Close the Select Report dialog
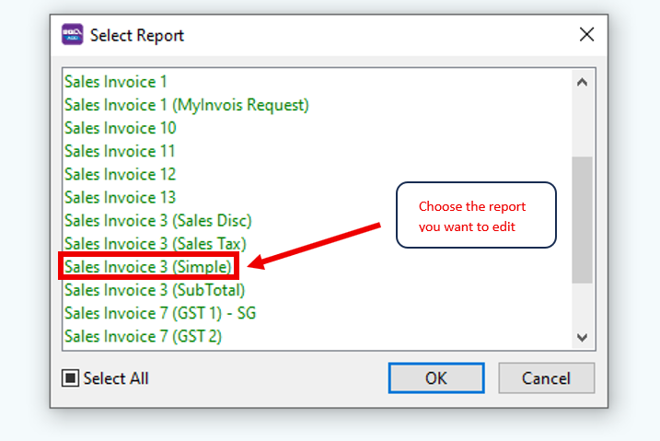Image resolution: width=660 pixels, height=441 pixels. (585, 36)
